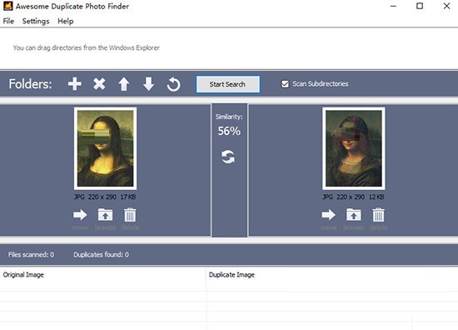Swap images using the similarity refresh icon
The height and width of the screenshot is (330, 458).
(x=228, y=157)
